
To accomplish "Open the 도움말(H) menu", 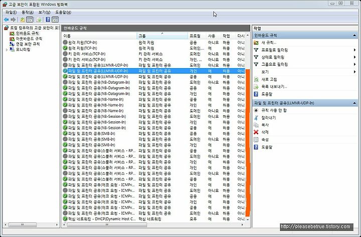I will click(x=63, y=12).
